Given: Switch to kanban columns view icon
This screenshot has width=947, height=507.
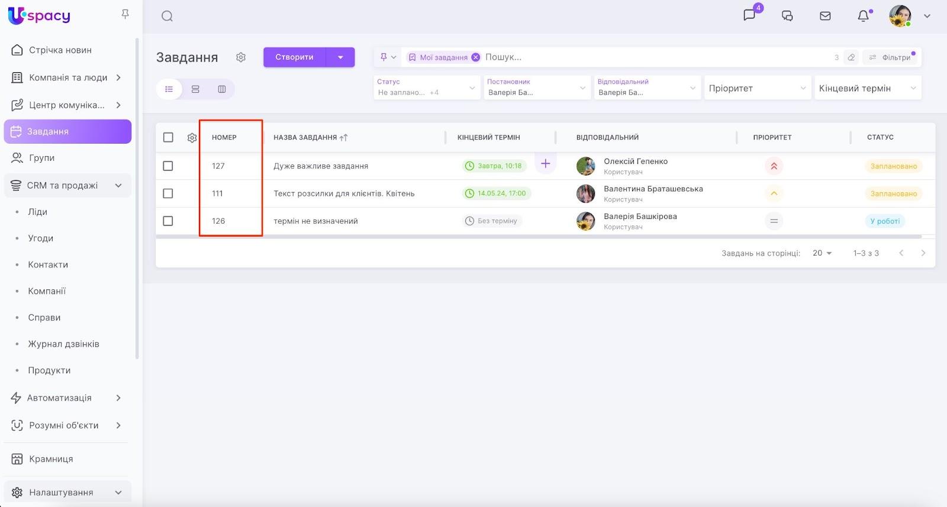Looking at the screenshot, I should pyautogui.click(x=222, y=89).
